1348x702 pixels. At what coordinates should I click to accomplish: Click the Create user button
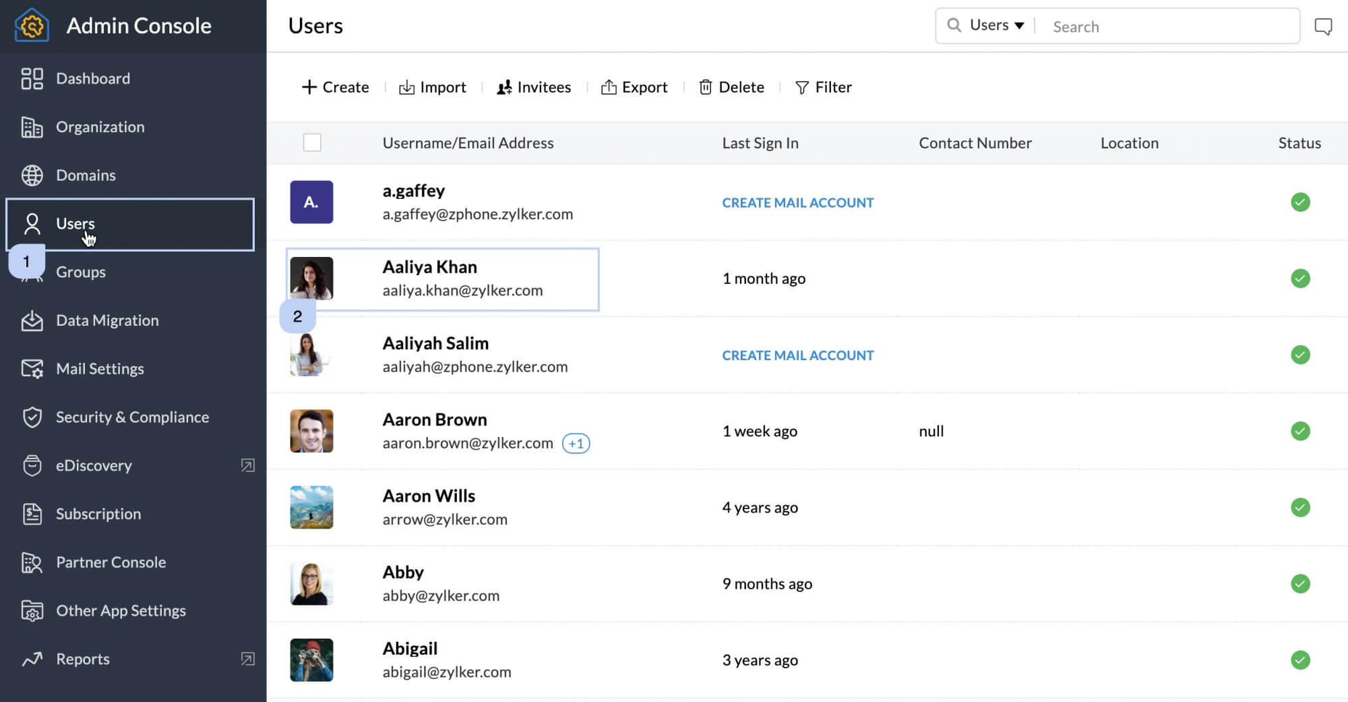[x=335, y=87]
